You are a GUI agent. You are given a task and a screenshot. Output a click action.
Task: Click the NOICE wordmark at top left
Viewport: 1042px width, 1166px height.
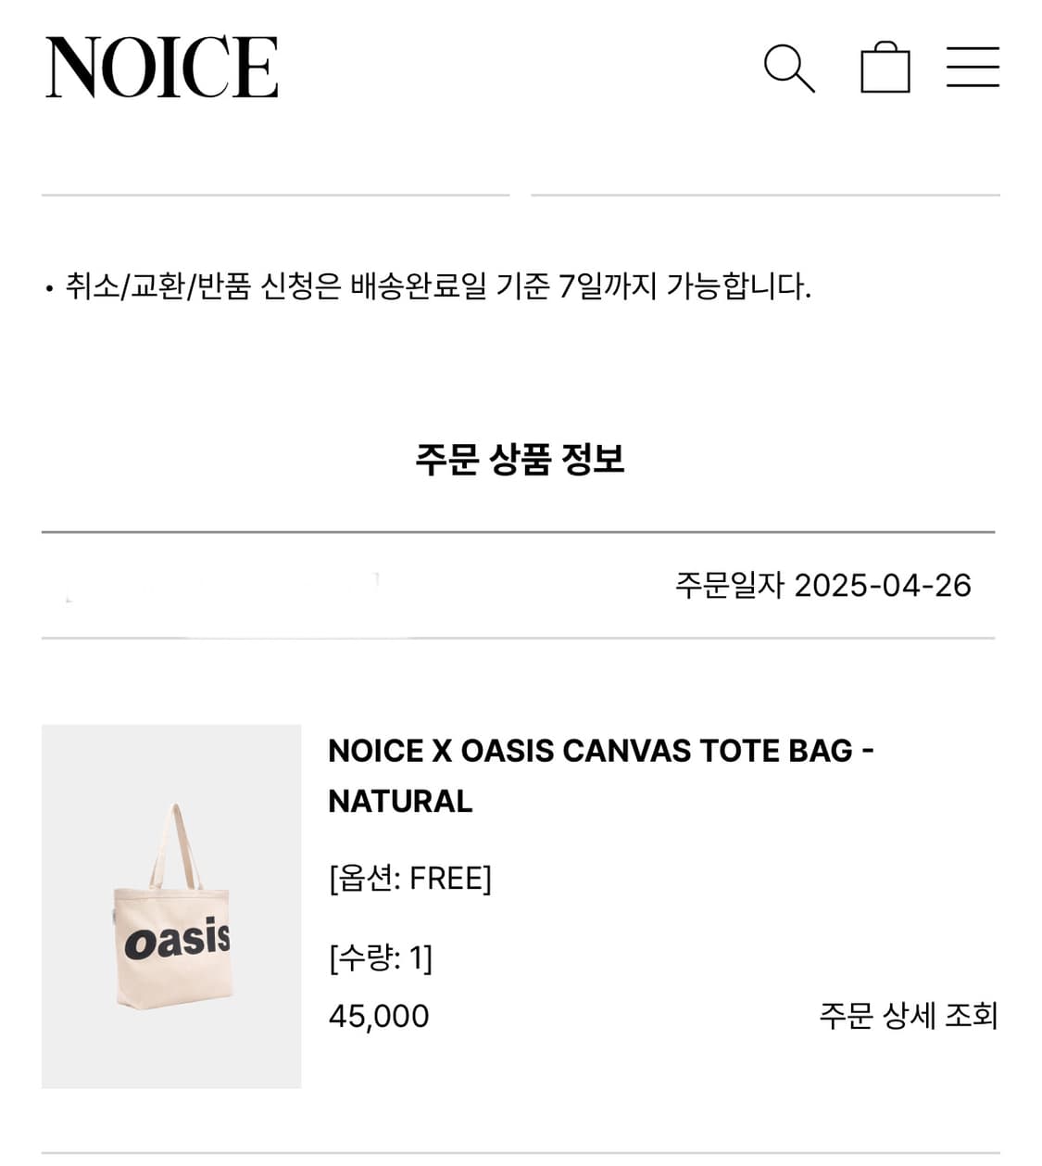[x=163, y=67]
